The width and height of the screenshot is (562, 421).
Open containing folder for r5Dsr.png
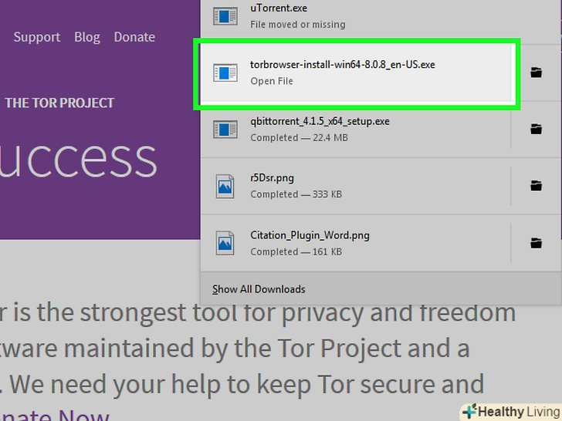pos(536,186)
